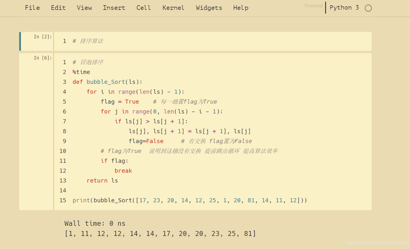
Task: Click the 'flag = True' code line
Action: point(120,102)
